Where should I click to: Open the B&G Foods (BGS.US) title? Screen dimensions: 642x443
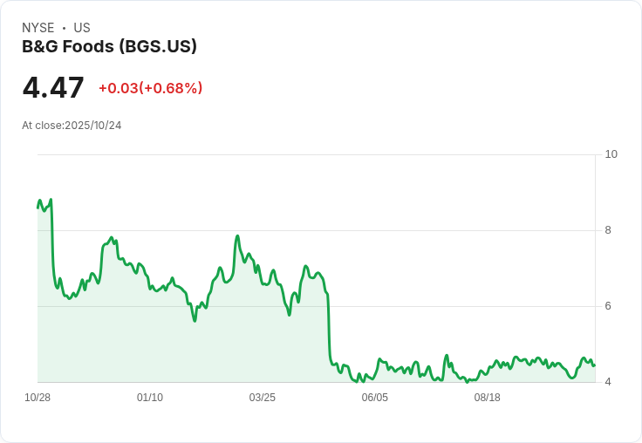pos(109,46)
